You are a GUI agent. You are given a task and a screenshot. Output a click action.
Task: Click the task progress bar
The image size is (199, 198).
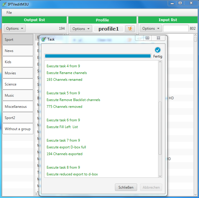98,56
